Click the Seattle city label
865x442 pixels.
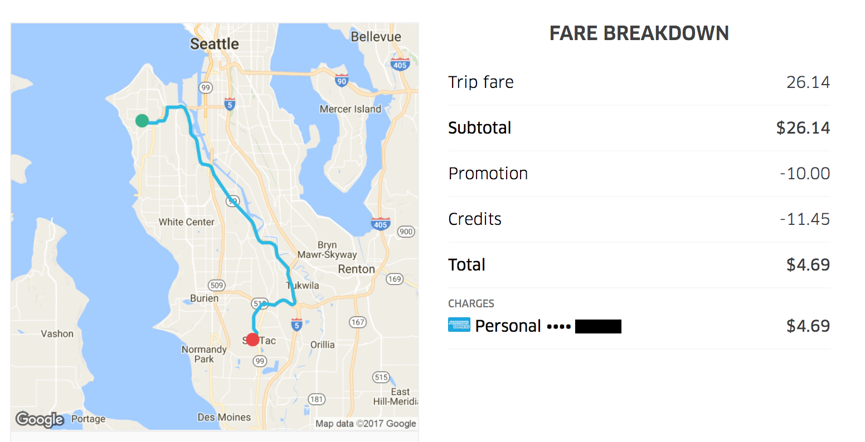(x=214, y=44)
